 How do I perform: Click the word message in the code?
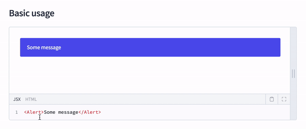[x=68, y=112]
